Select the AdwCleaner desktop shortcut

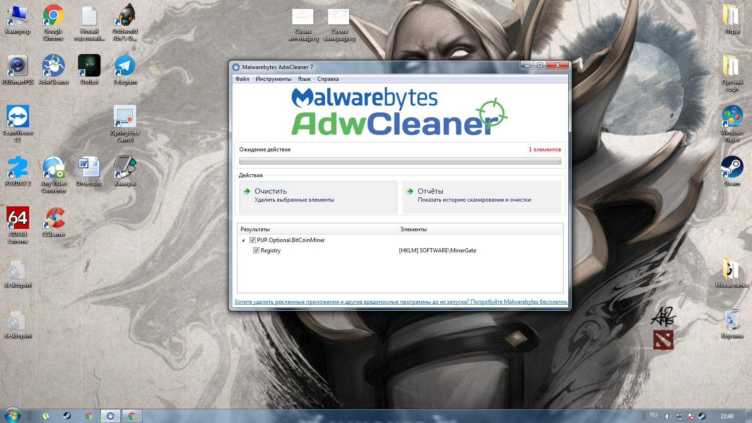coord(54,70)
